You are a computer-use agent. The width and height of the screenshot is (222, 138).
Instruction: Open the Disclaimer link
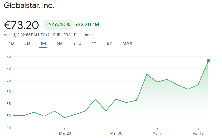coord(83,35)
